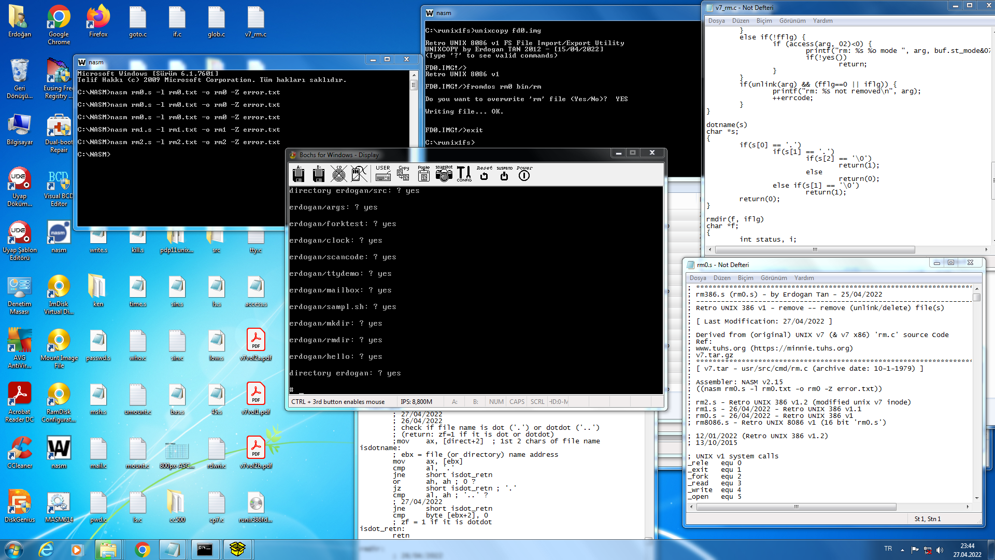Select v7vol2a.pdf file on desktop
This screenshot has height=560, width=995.
pos(255,345)
